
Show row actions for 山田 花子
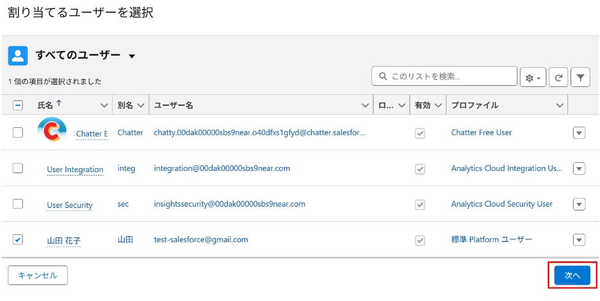click(579, 240)
